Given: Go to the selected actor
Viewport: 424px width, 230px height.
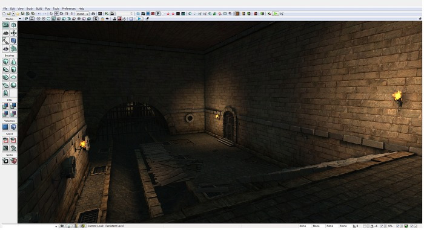Looking at the screenshot, I should [x=5, y=161].
